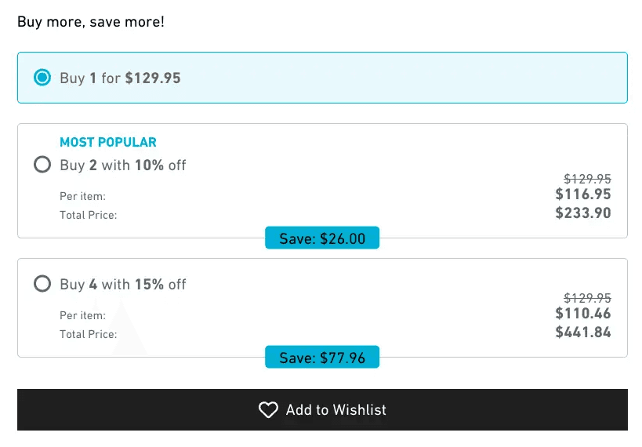Click the heart icon on Wishlist button
This screenshot has width=642, height=447.
pyautogui.click(x=268, y=409)
